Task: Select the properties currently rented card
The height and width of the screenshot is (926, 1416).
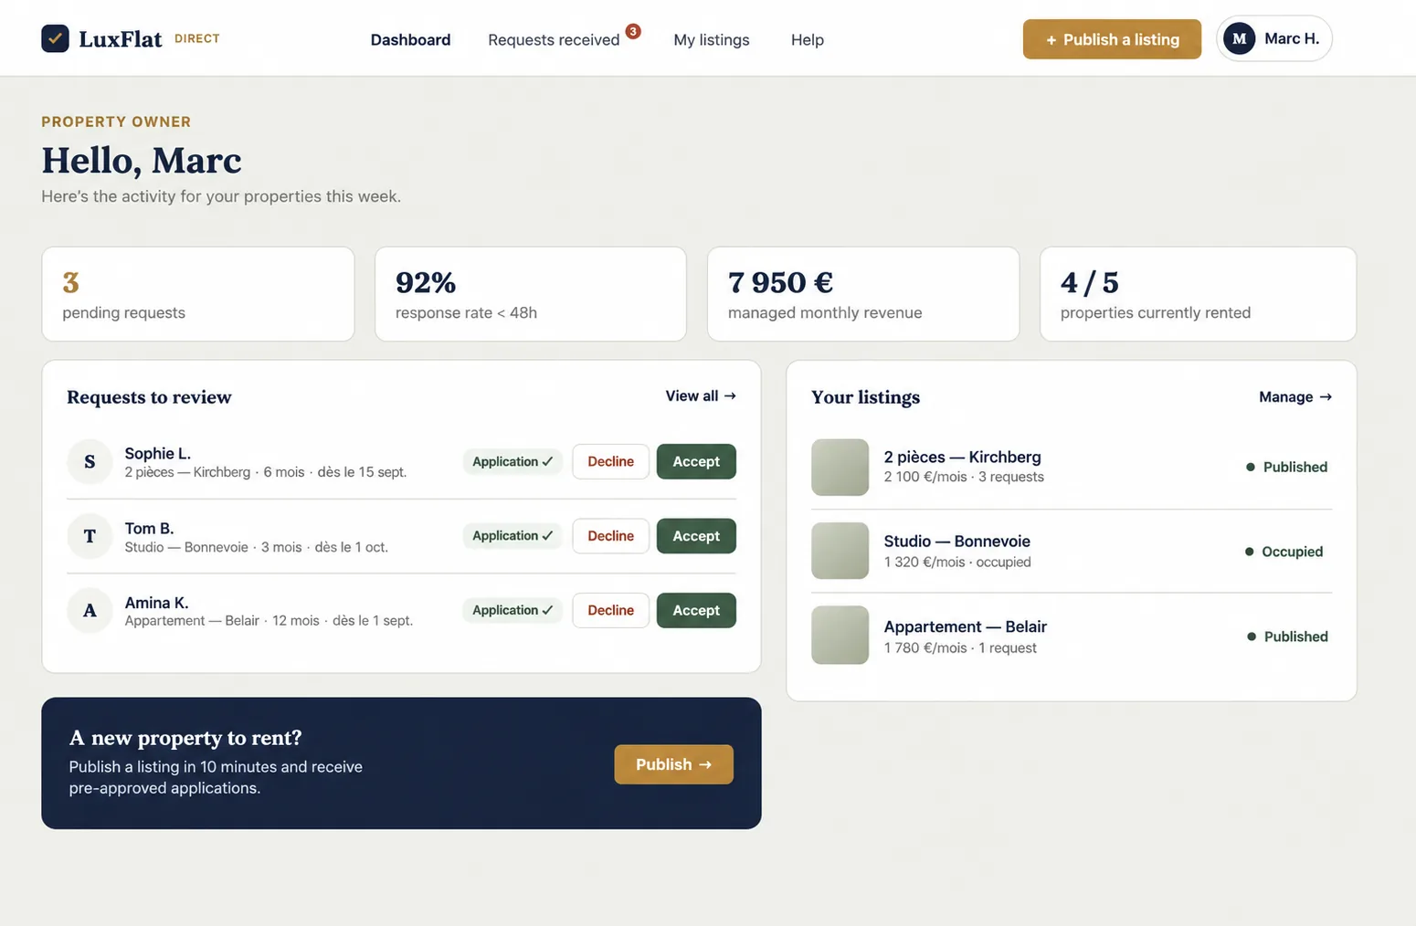Action: coord(1198,294)
